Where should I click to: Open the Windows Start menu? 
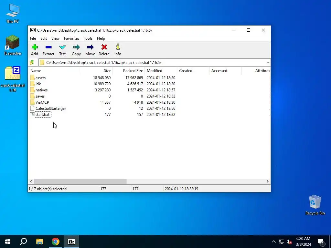click(x=8, y=242)
